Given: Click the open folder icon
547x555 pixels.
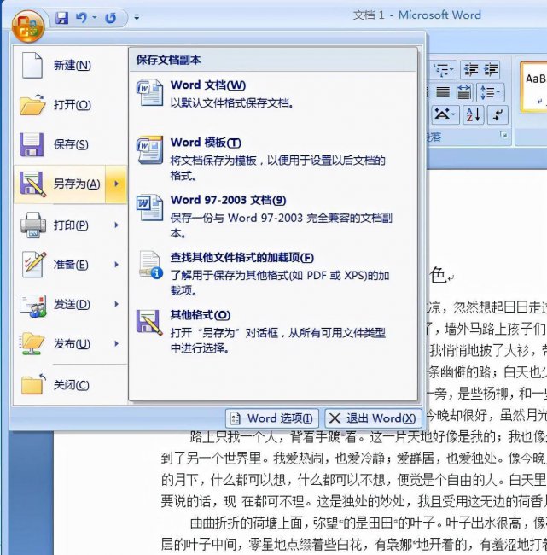Looking at the screenshot, I should point(32,105).
